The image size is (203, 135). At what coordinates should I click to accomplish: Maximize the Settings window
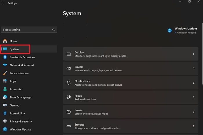pos(190,1)
